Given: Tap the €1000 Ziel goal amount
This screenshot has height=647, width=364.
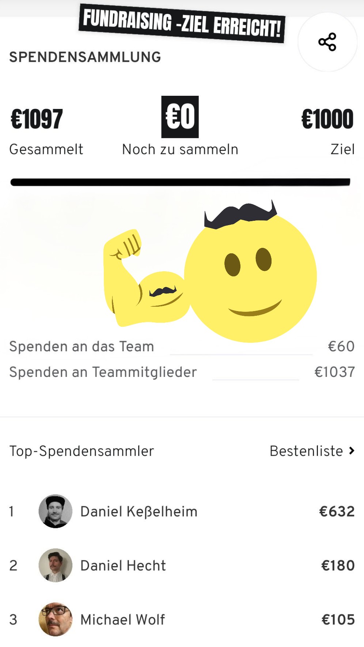Looking at the screenshot, I should click(x=327, y=119).
